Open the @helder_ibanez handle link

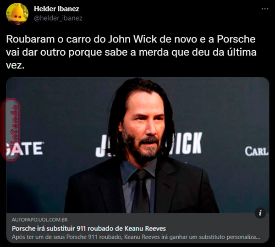tap(58, 18)
